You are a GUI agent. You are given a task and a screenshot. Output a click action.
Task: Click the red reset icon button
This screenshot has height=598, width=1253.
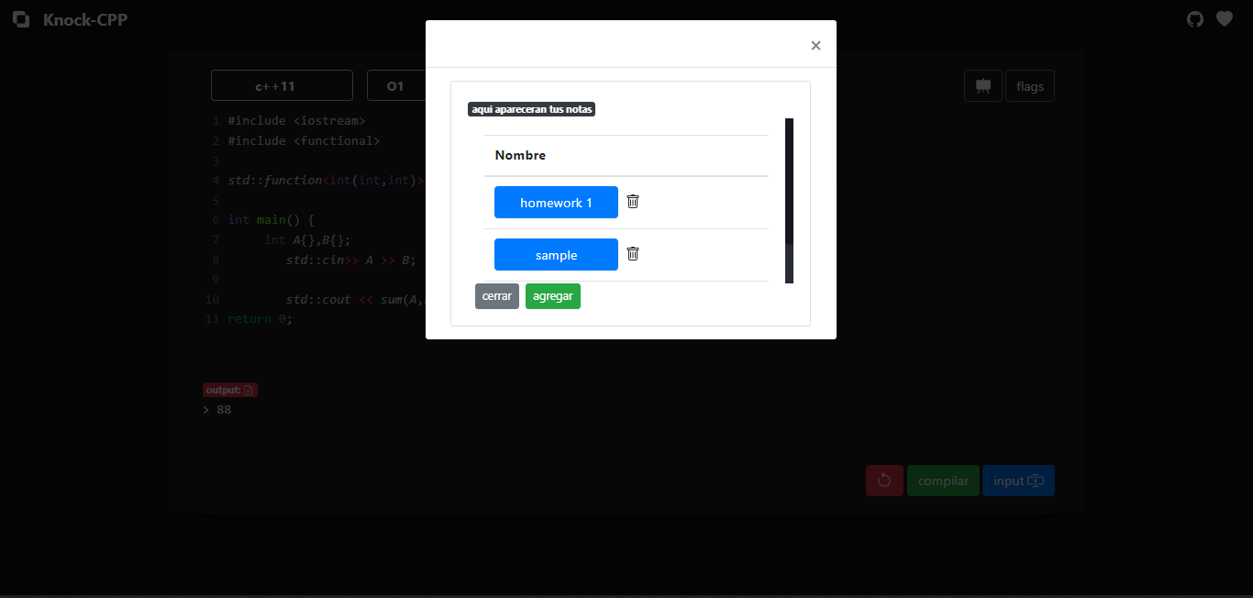pyautogui.click(x=884, y=481)
